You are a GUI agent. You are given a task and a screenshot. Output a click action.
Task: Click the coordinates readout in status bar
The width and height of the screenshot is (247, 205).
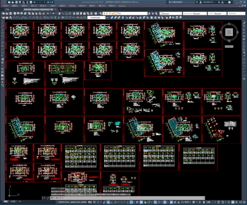tap(72, 202)
